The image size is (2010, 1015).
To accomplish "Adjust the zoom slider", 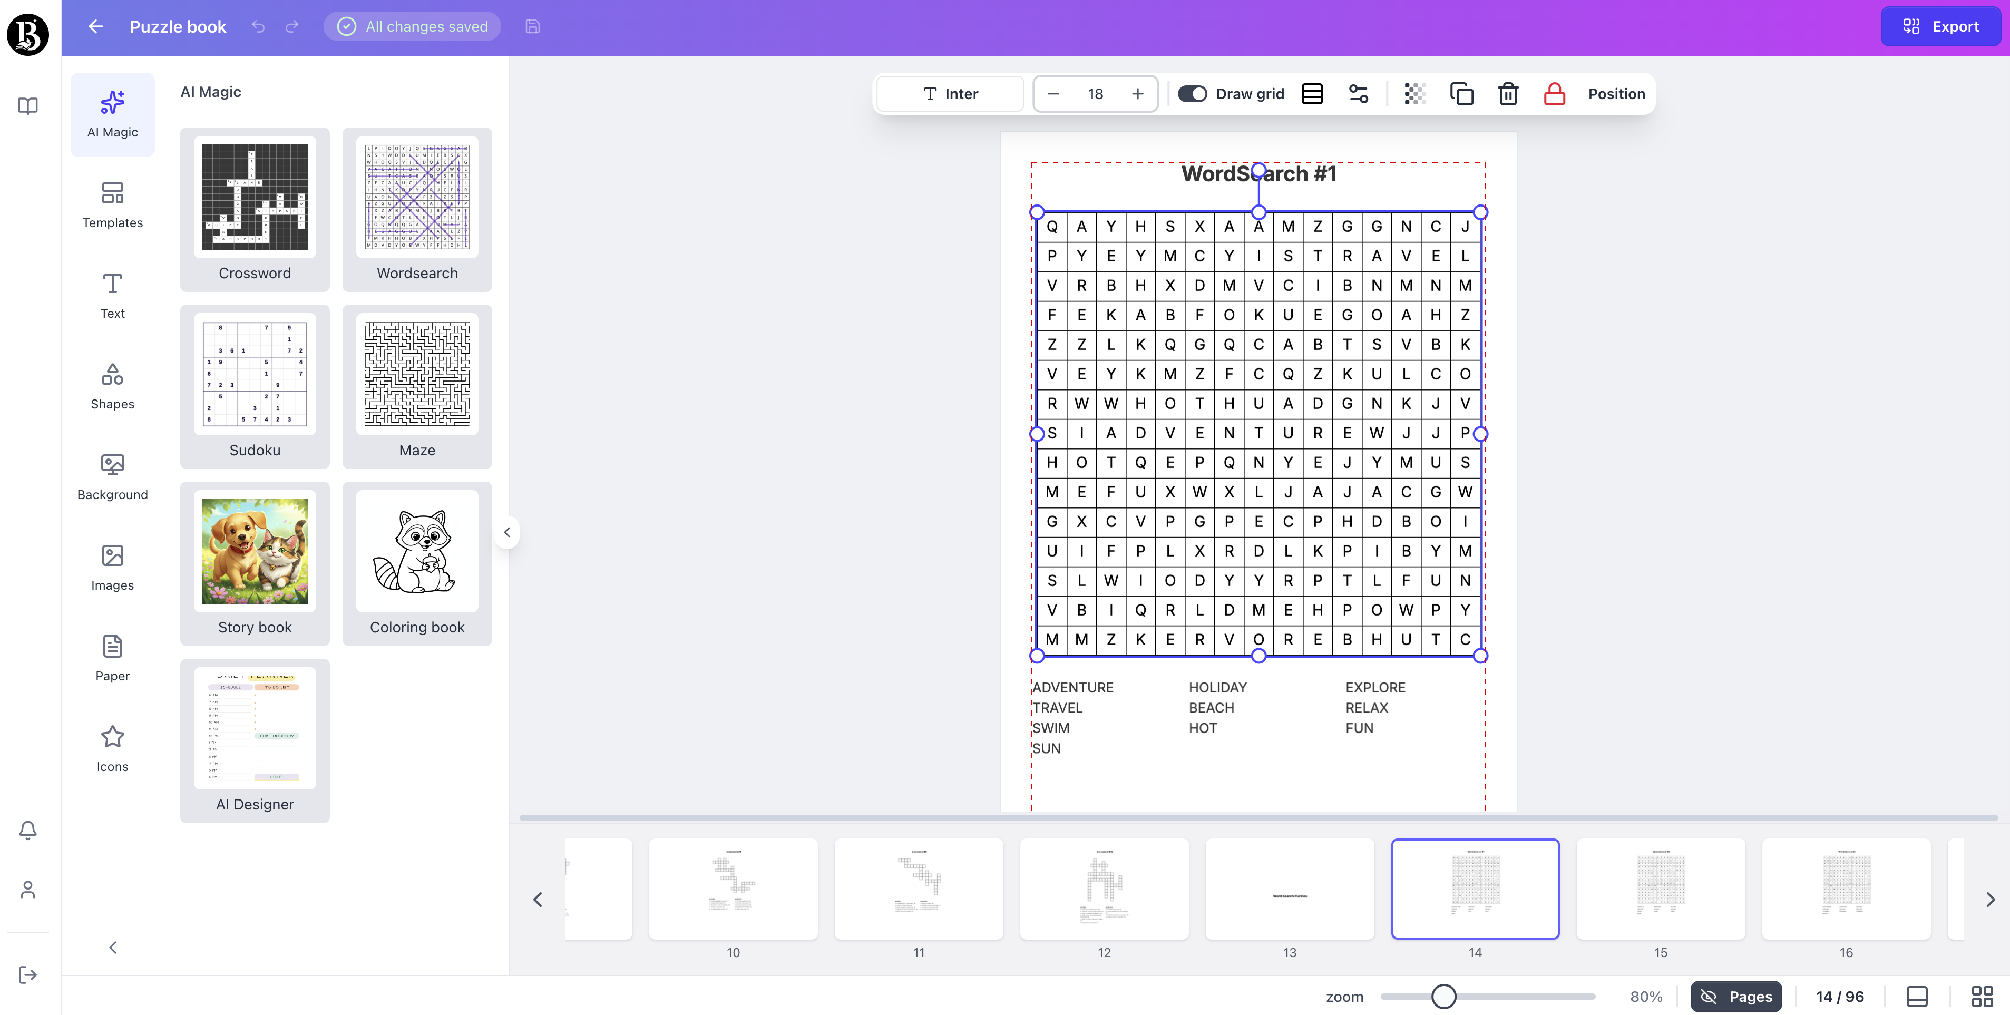I will point(1445,996).
